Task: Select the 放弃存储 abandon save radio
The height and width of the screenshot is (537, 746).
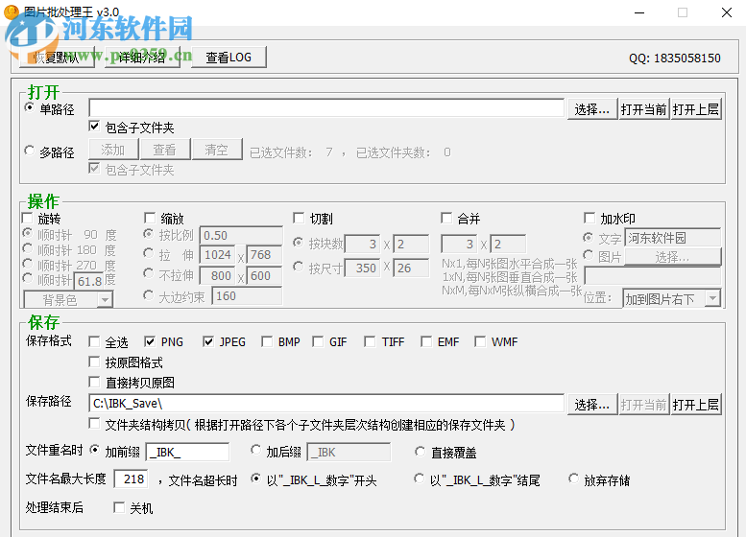Action: pyautogui.click(x=574, y=479)
